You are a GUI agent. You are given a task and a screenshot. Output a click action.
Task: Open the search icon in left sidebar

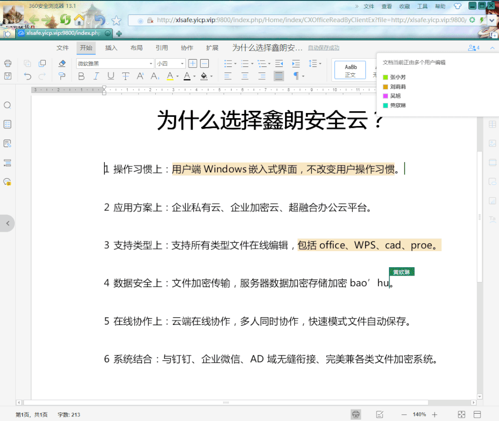pos(7,105)
